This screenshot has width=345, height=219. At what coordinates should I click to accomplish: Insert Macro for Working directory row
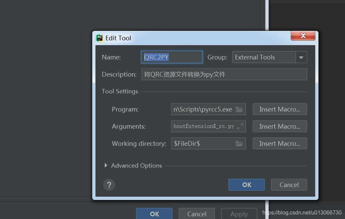280,143
